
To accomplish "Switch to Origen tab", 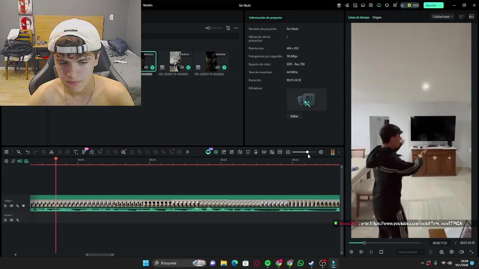I will coord(377,18).
